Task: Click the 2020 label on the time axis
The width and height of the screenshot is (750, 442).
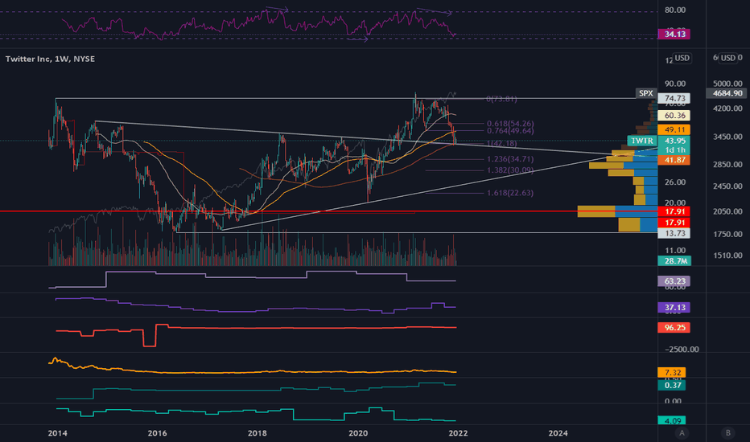Action: click(x=358, y=433)
